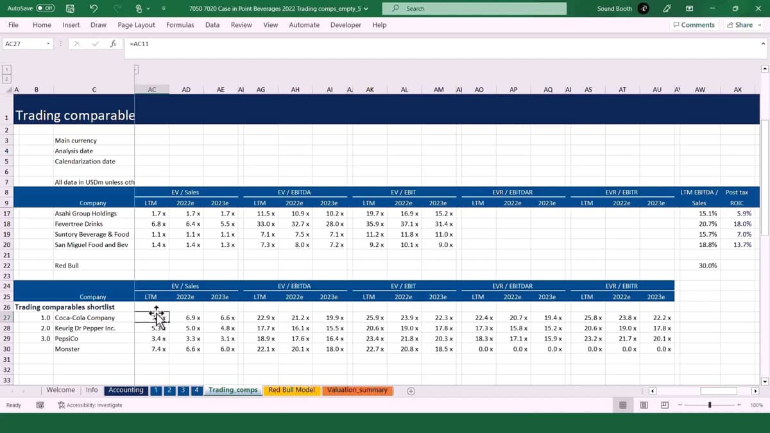Image resolution: width=770 pixels, height=433 pixels.
Task: Open the Name Box dropdown arrow
Action: 48,44
